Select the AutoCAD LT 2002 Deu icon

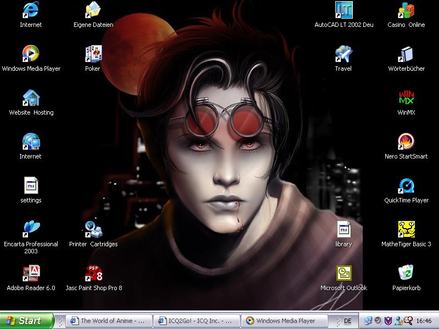[344, 10]
